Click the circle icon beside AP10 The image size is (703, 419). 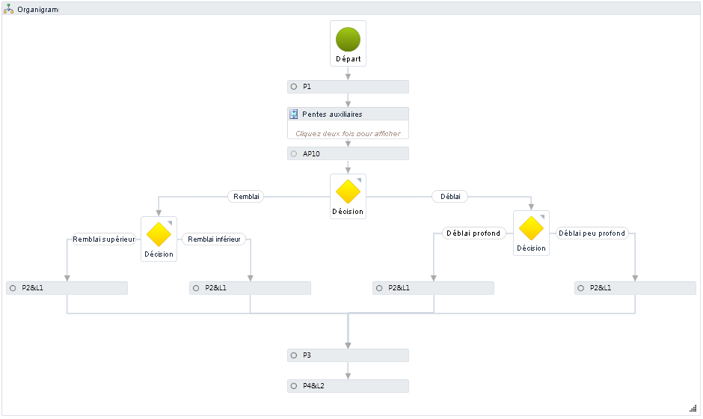(x=294, y=153)
